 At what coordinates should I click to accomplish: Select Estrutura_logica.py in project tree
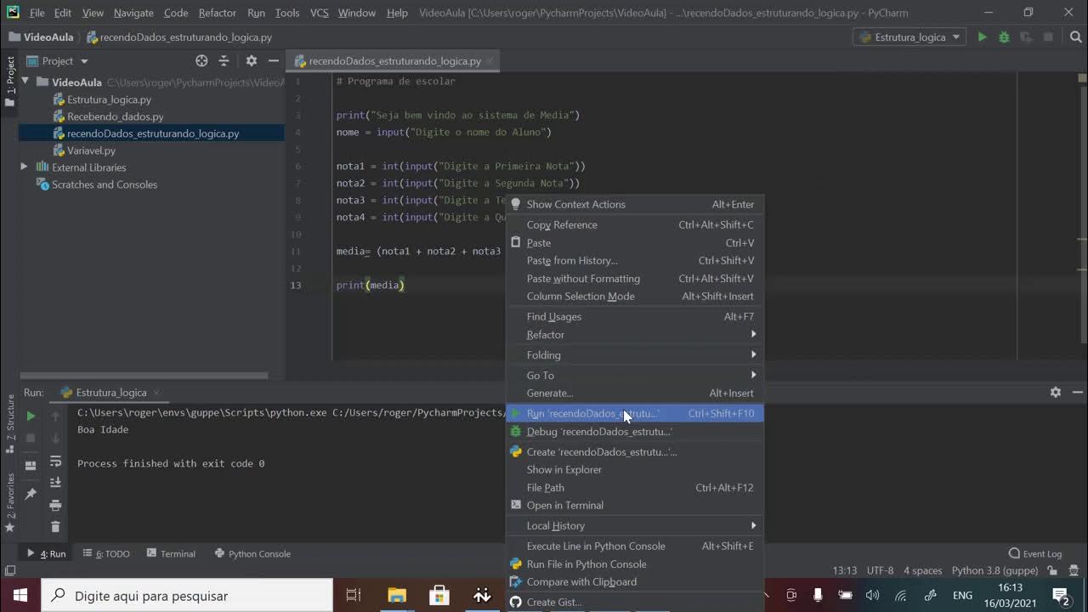pos(109,99)
